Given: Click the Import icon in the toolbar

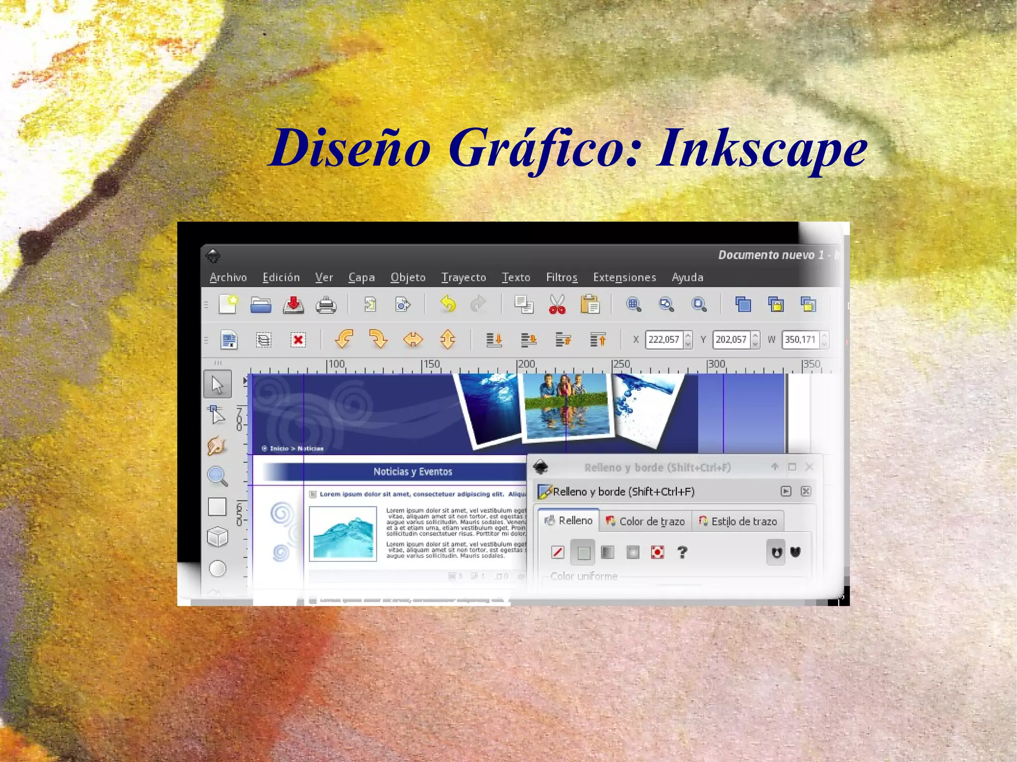Looking at the screenshot, I should click(370, 304).
